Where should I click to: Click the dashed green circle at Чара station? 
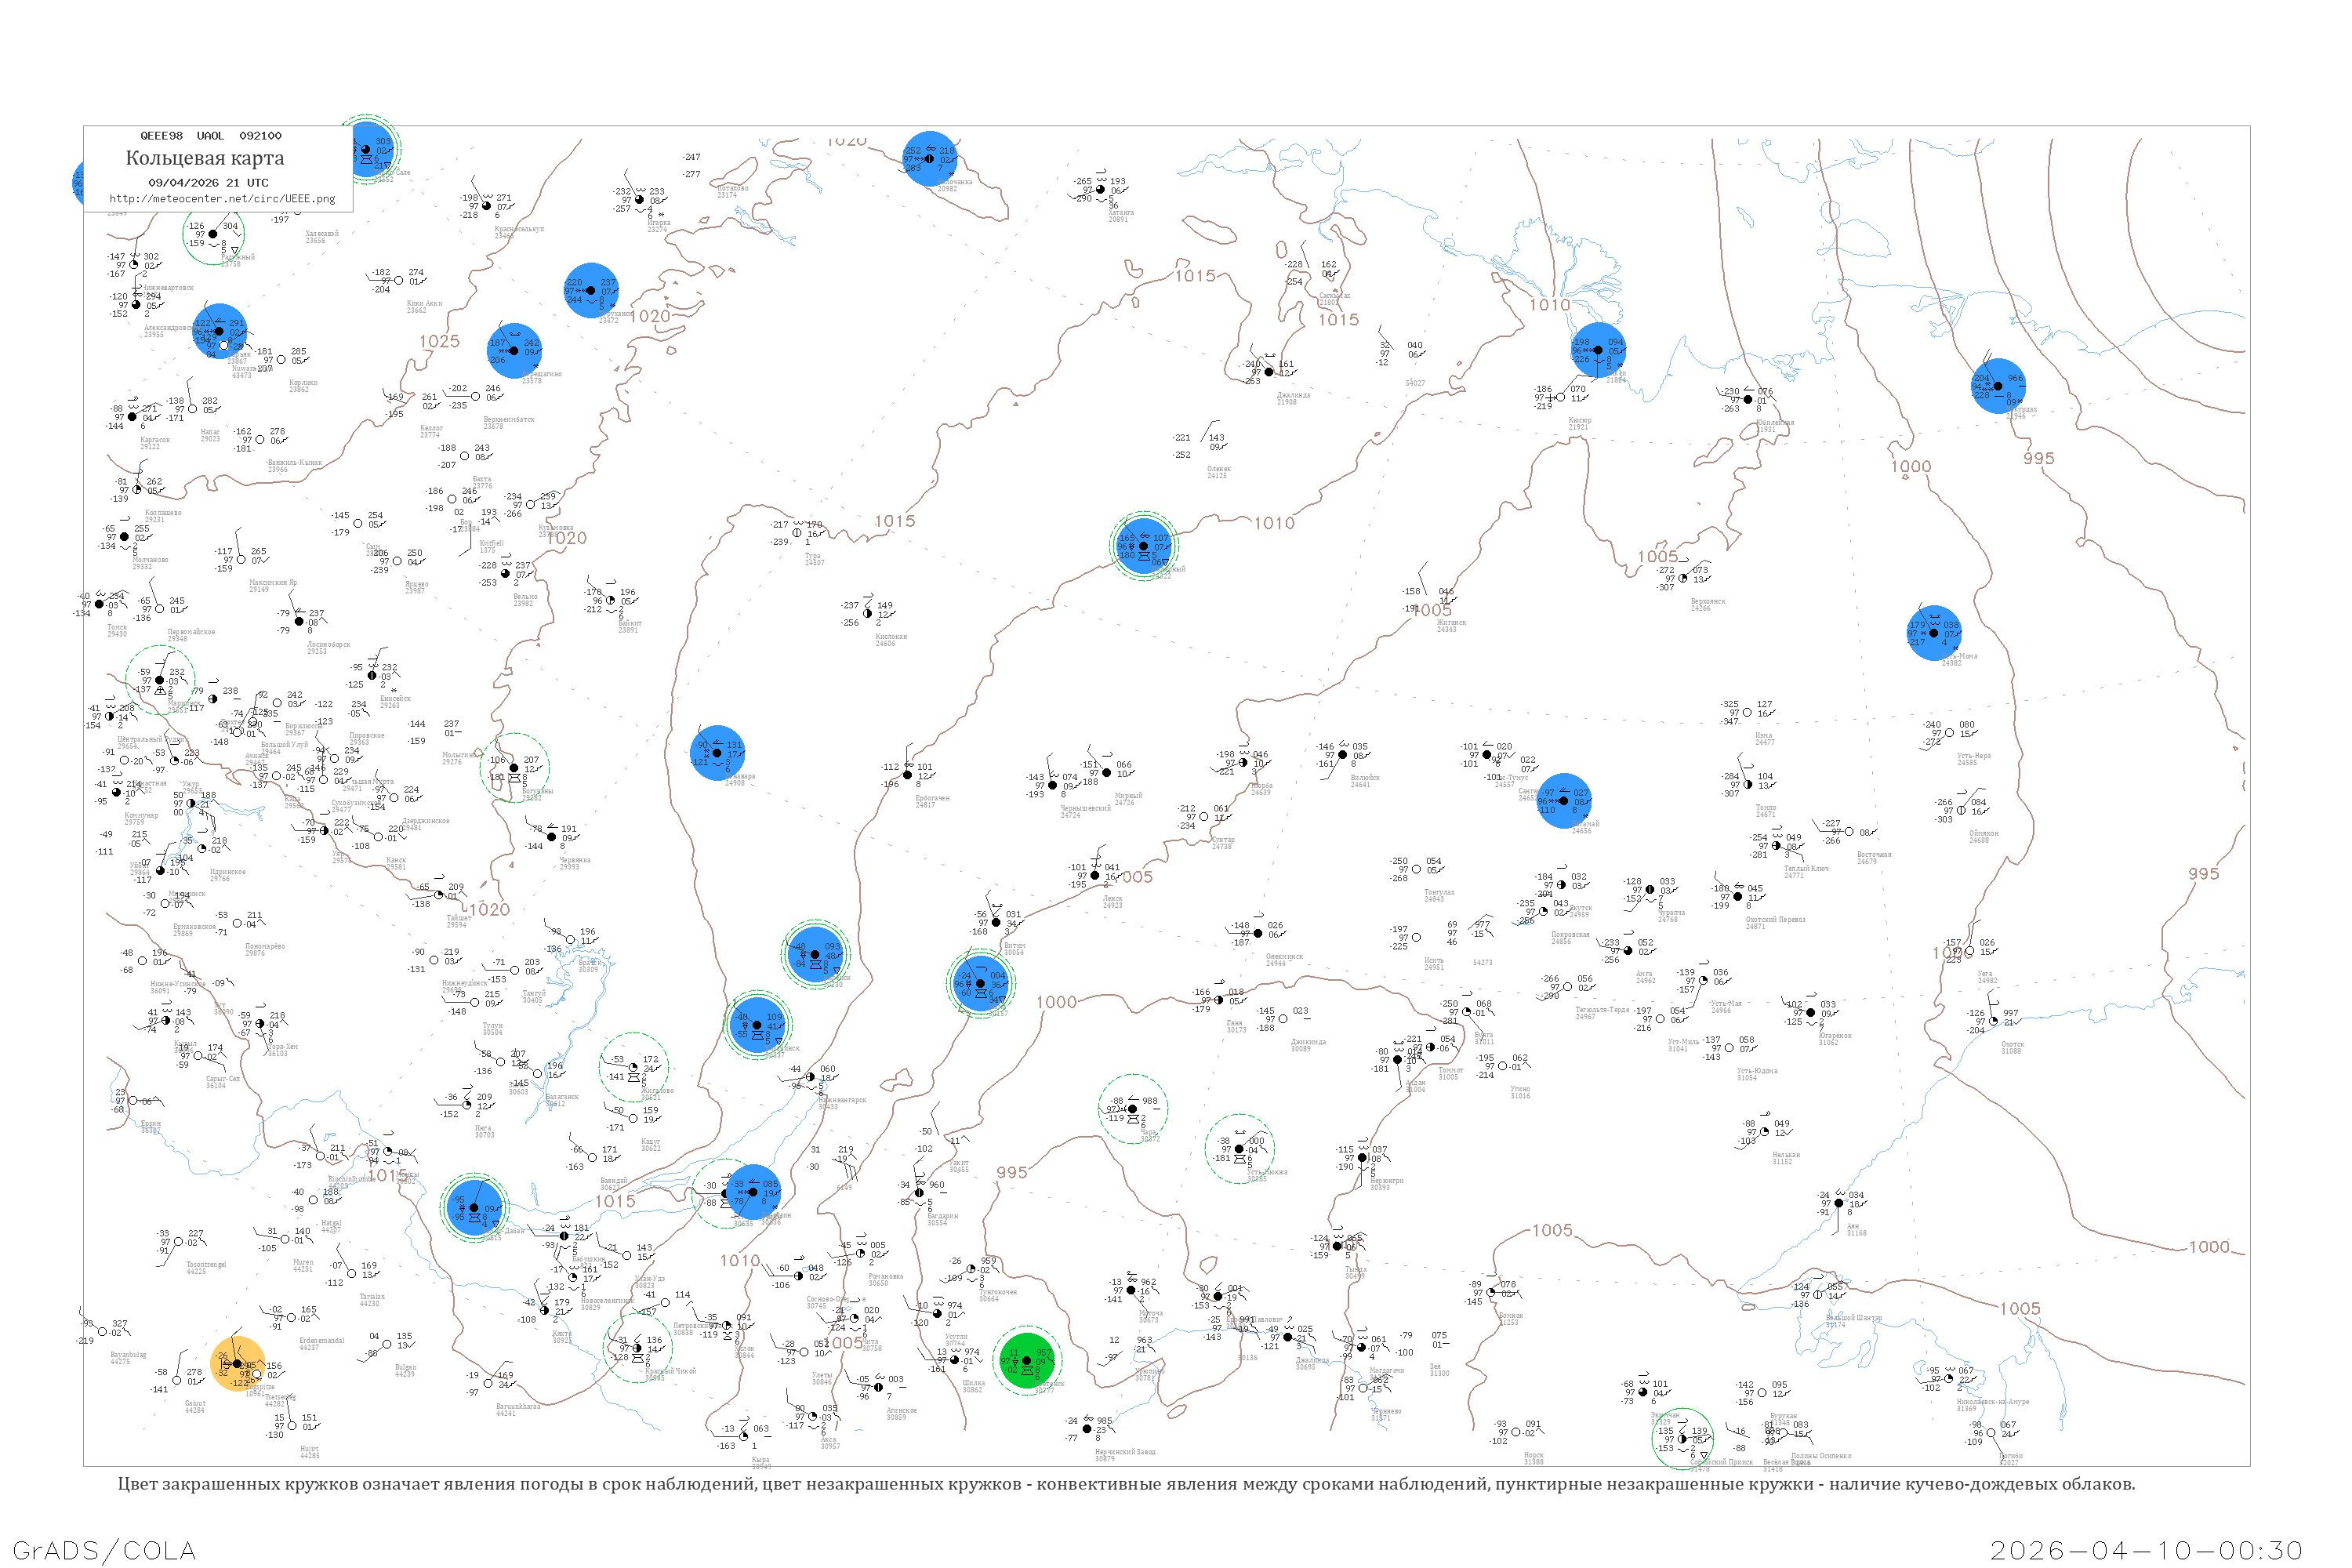[1133, 1109]
